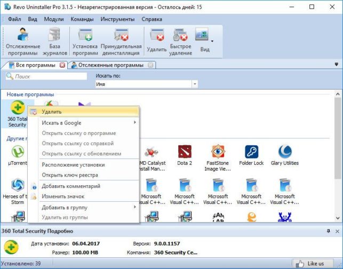Pin the 360 Total Security details panel
This screenshot has height=269, width=343.
(x=329, y=231)
